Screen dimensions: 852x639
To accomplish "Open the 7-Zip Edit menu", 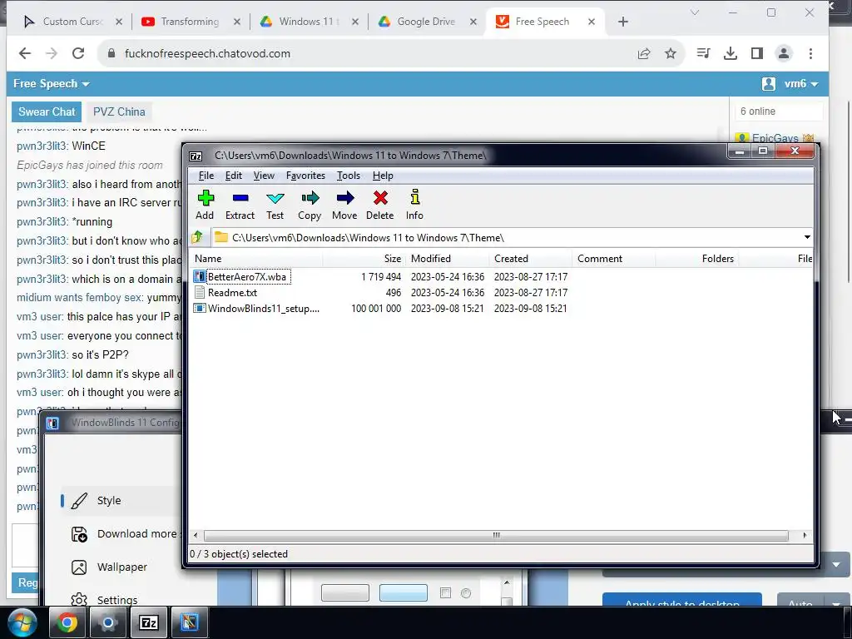I will pos(234,176).
